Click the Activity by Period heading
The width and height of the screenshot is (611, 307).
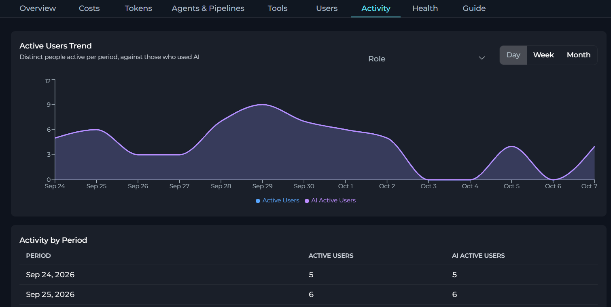click(53, 240)
